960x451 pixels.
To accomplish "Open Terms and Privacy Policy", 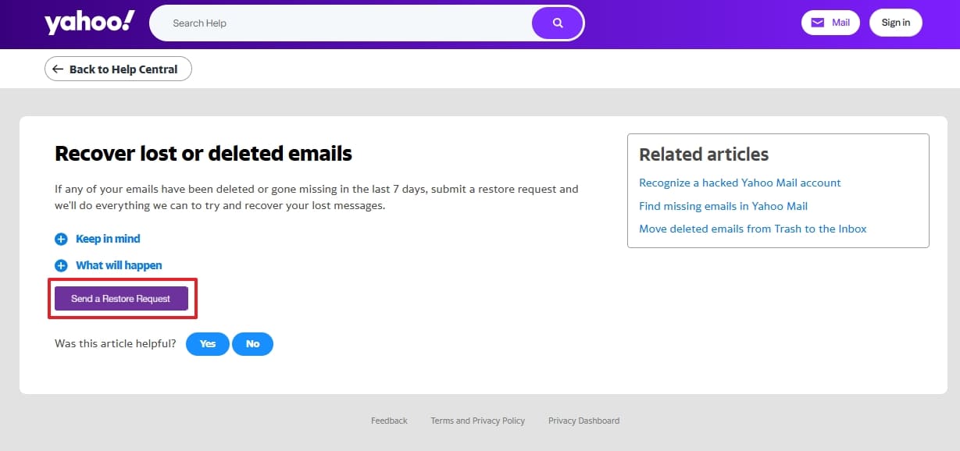I will [477, 421].
